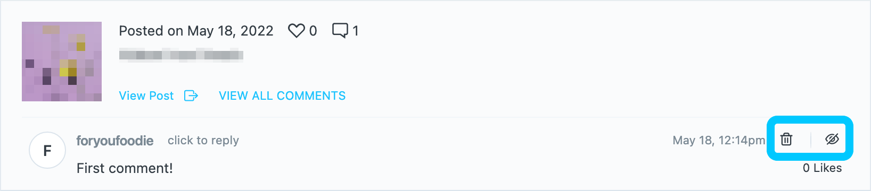Click the highlighted box around the comment actions

[x=810, y=138]
